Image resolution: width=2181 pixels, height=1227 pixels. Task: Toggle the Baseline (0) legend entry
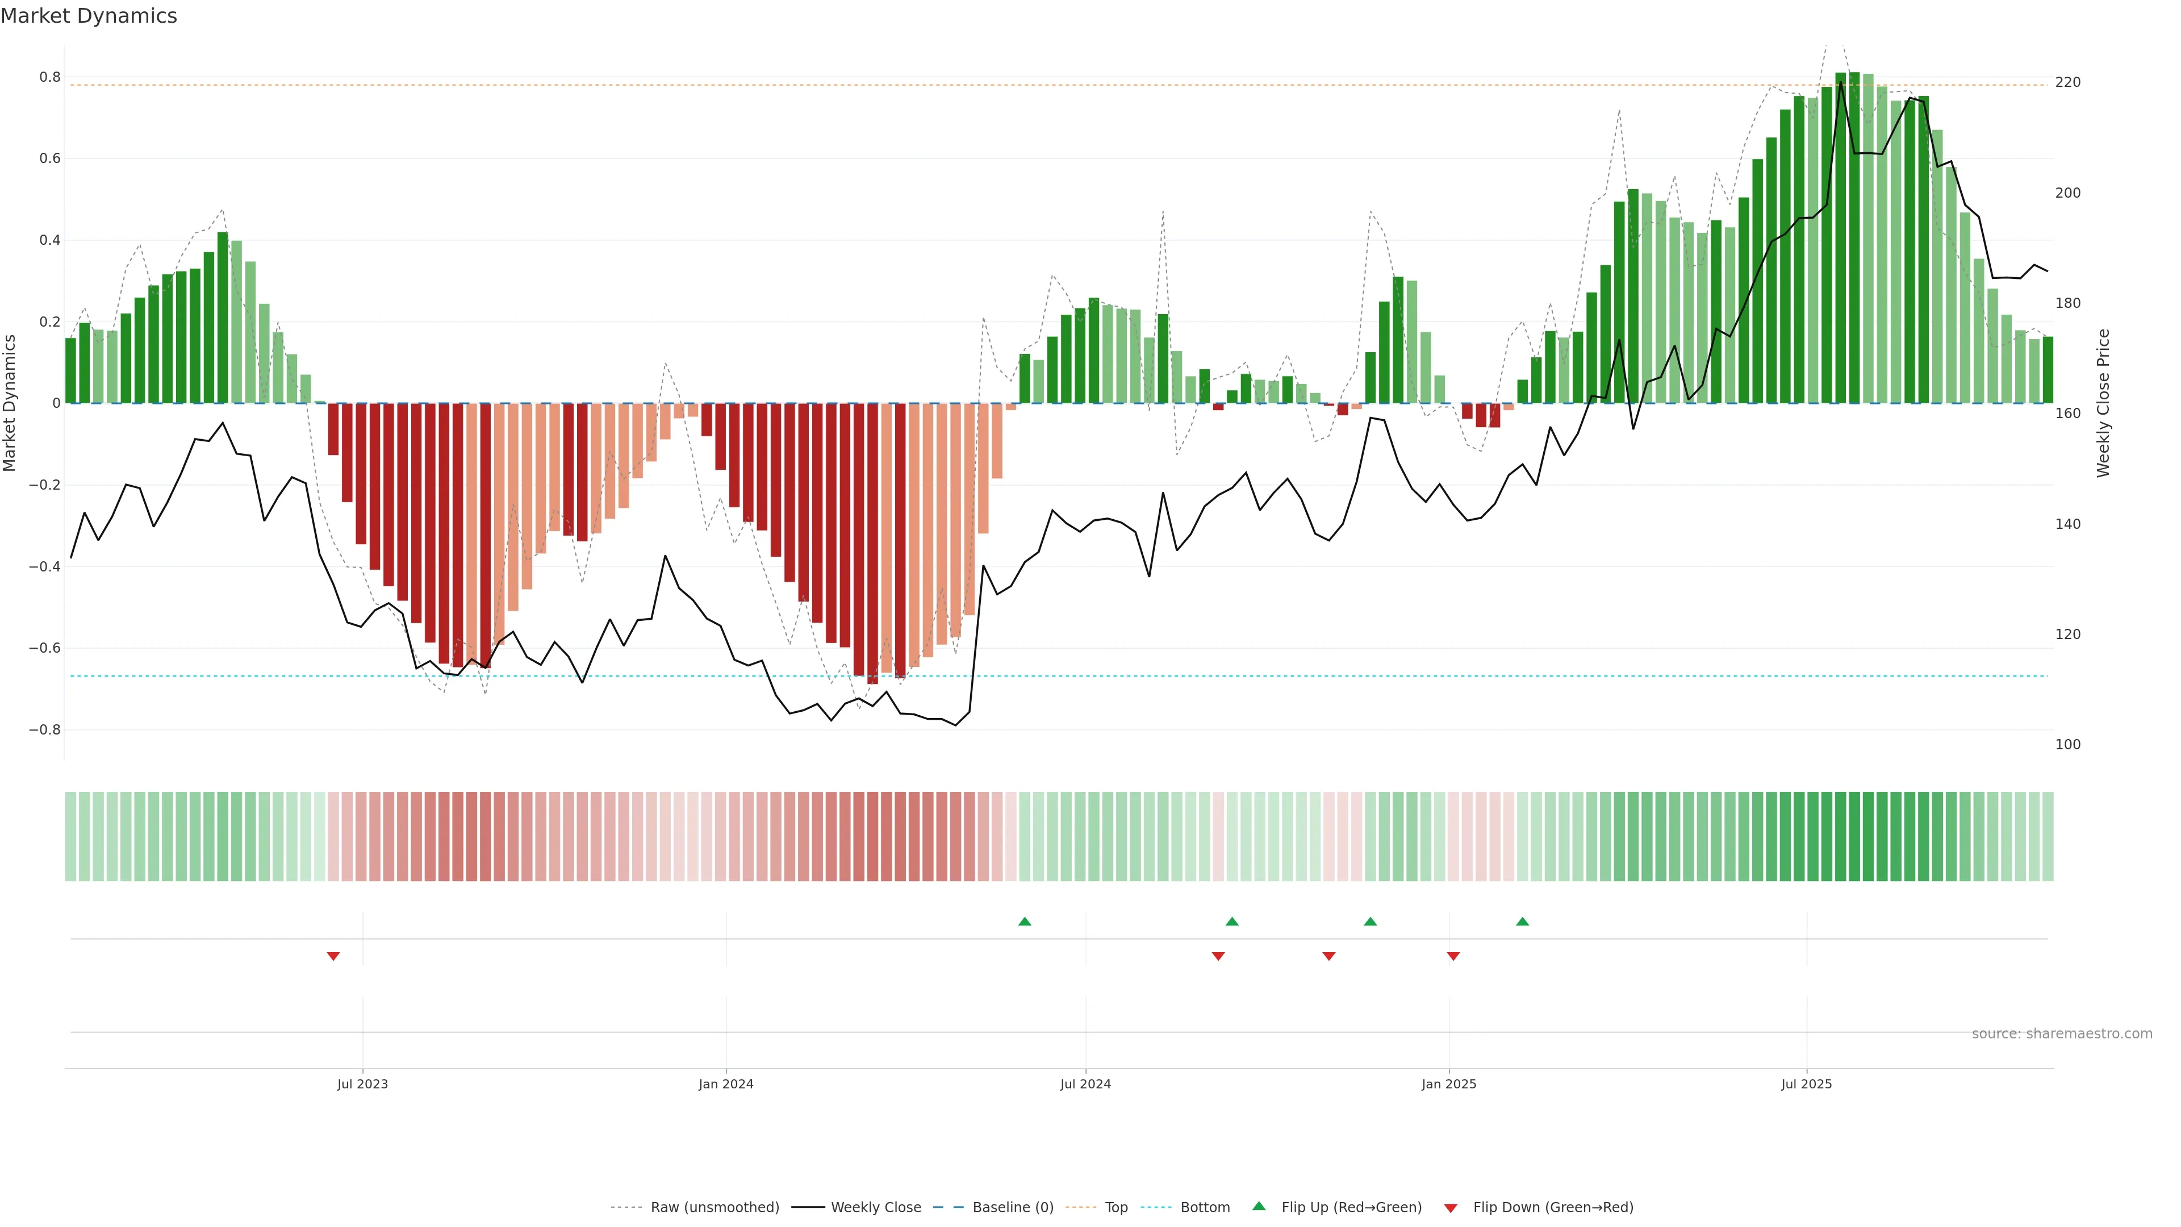1013,1208
